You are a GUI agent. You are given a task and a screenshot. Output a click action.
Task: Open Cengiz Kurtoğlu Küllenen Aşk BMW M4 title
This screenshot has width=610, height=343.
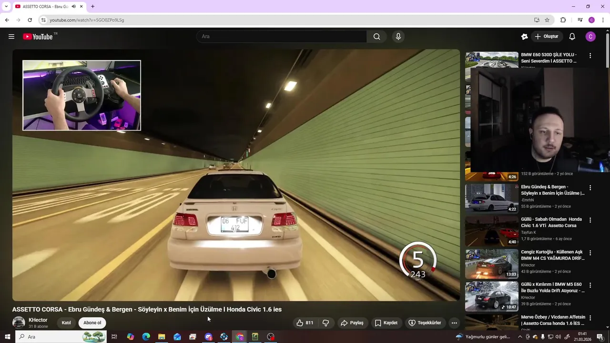tap(553, 255)
